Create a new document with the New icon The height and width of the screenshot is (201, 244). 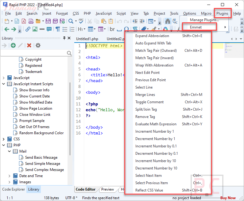tap(7, 21)
